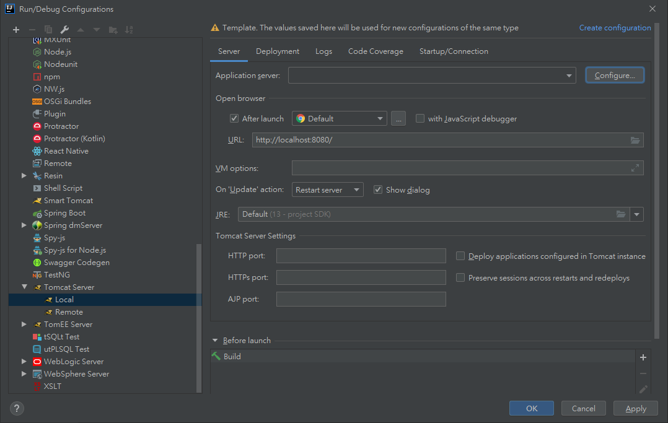Switch to the Deployment tab

point(278,51)
